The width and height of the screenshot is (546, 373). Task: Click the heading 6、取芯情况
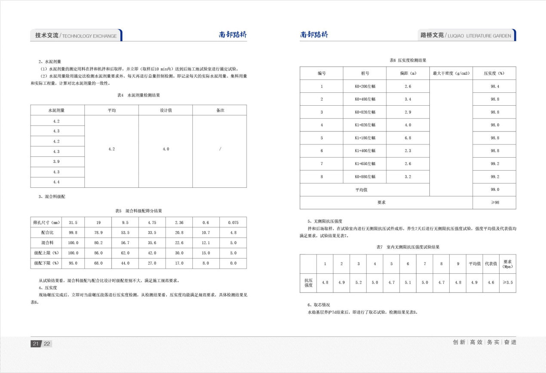(318, 305)
